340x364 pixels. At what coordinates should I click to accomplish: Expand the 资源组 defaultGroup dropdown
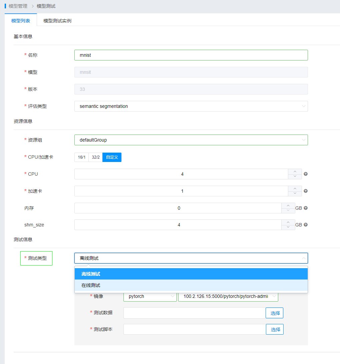[191, 140]
